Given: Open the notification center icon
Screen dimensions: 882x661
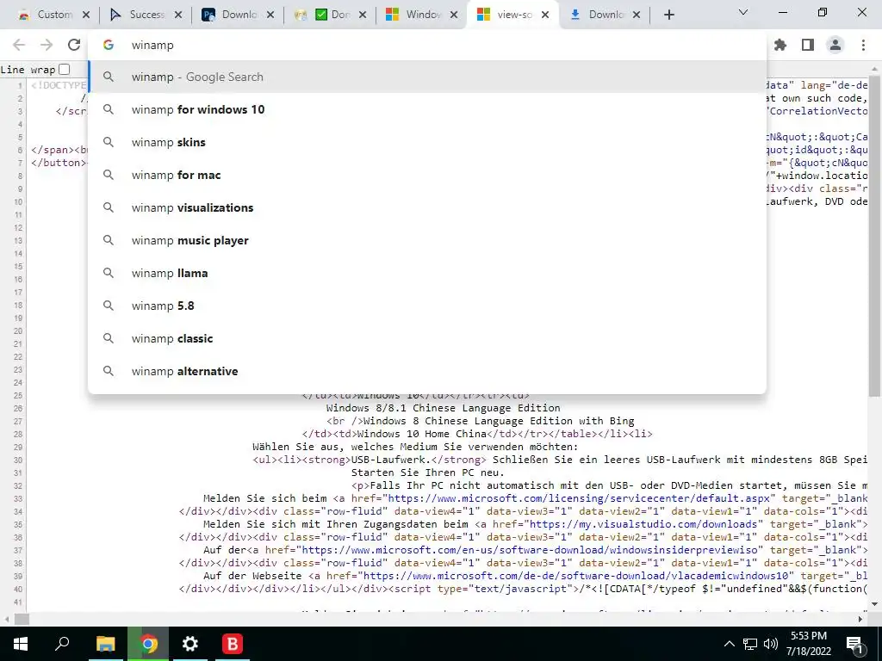Looking at the screenshot, I should click(854, 644).
